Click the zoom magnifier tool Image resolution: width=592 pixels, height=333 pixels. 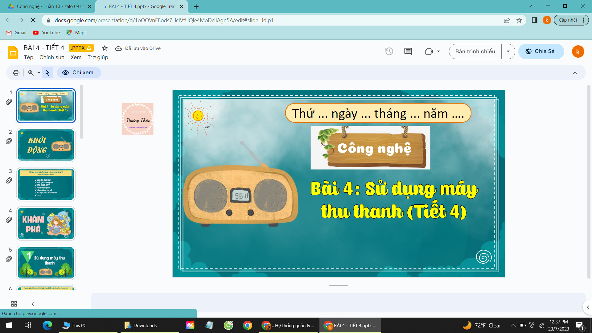31,73
